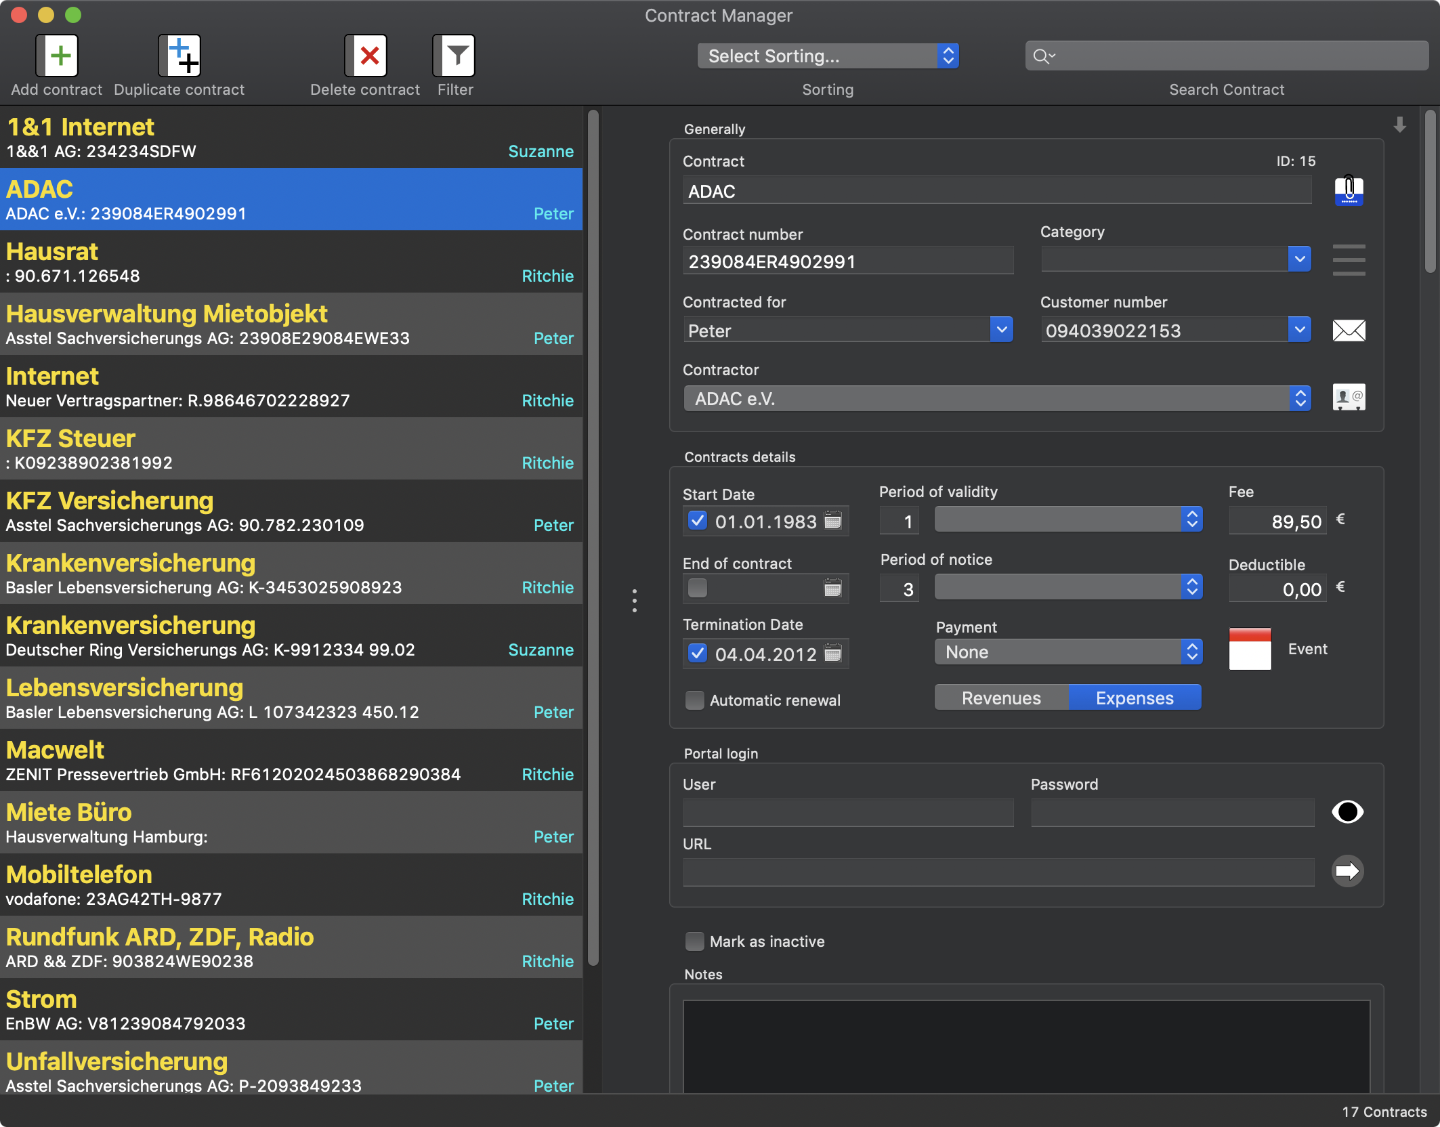Click the Start Date calendar icon

(832, 521)
